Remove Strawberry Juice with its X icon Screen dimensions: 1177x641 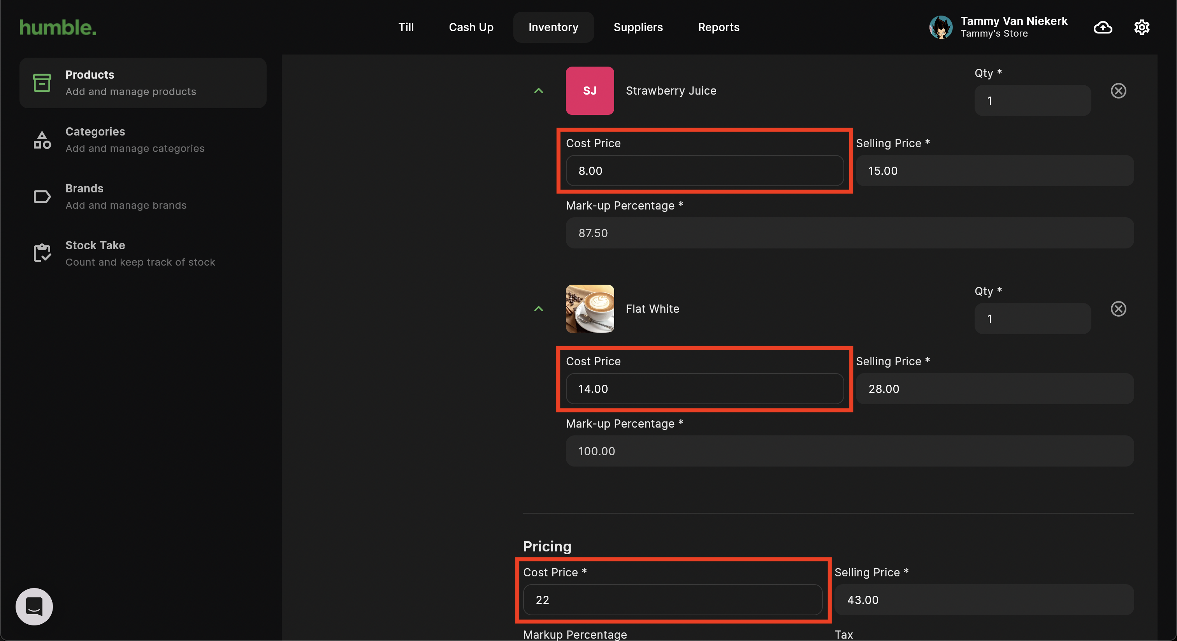coord(1118,90)
